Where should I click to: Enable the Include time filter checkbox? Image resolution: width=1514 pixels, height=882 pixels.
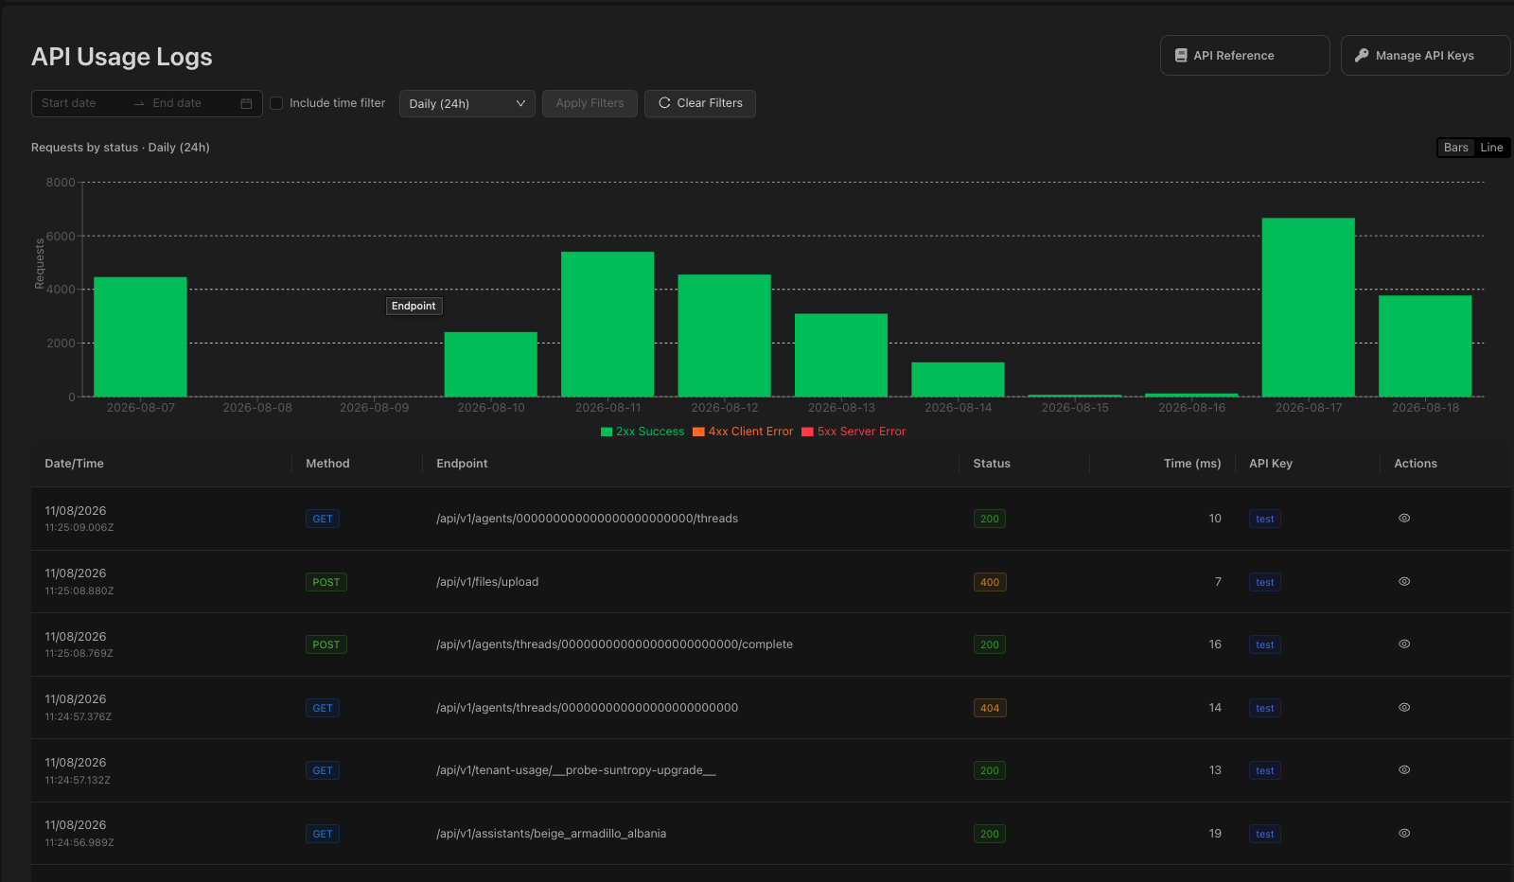point(276,103)
